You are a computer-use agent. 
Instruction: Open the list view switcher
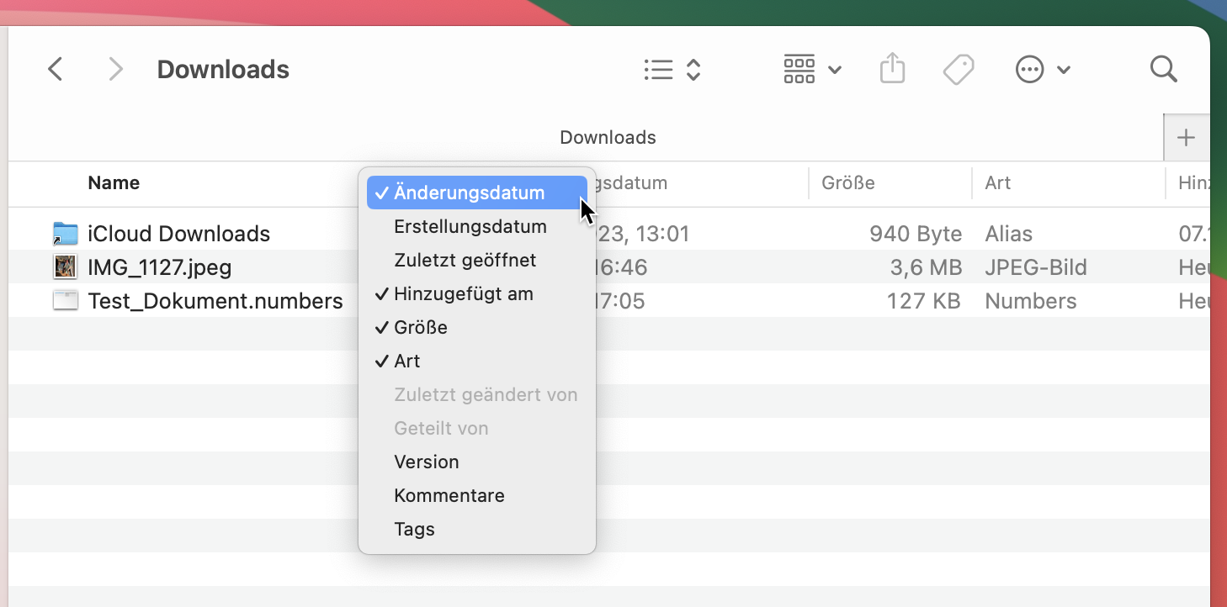click(672, 69)
